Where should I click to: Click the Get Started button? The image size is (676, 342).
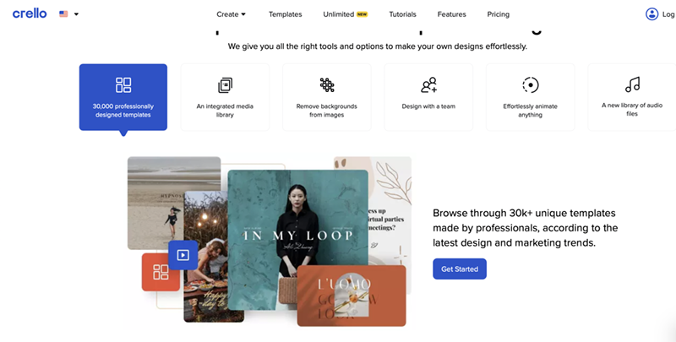pyautogui.click(x=460, y=269)
